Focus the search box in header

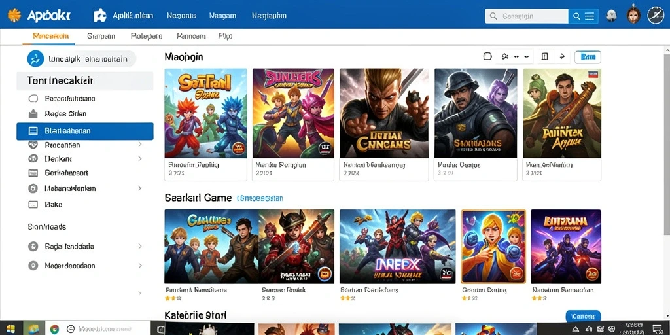tap(527, 16)
